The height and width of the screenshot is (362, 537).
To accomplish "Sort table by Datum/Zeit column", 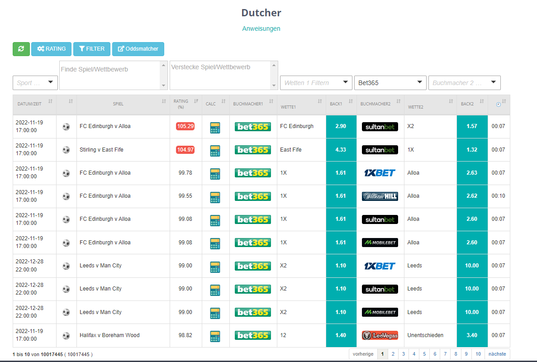I will [34, 105].
